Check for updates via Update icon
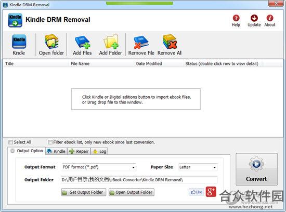This screenshot has height=212, width=286. point(254,18)
